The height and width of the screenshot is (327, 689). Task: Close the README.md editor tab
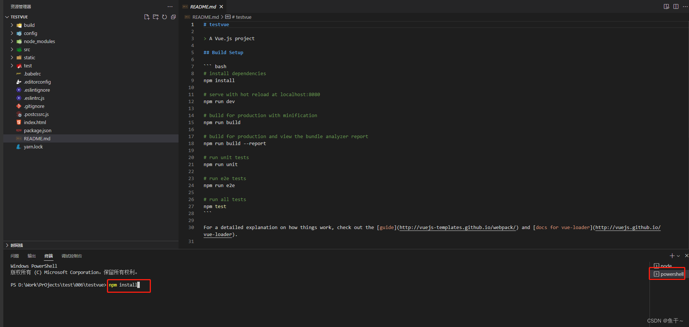(221, 7)
